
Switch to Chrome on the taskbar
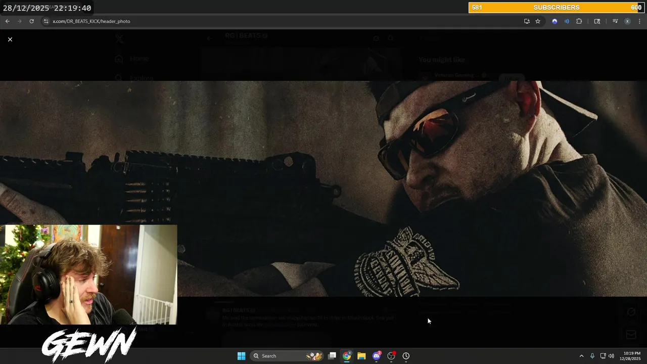(x=347, y=356)
